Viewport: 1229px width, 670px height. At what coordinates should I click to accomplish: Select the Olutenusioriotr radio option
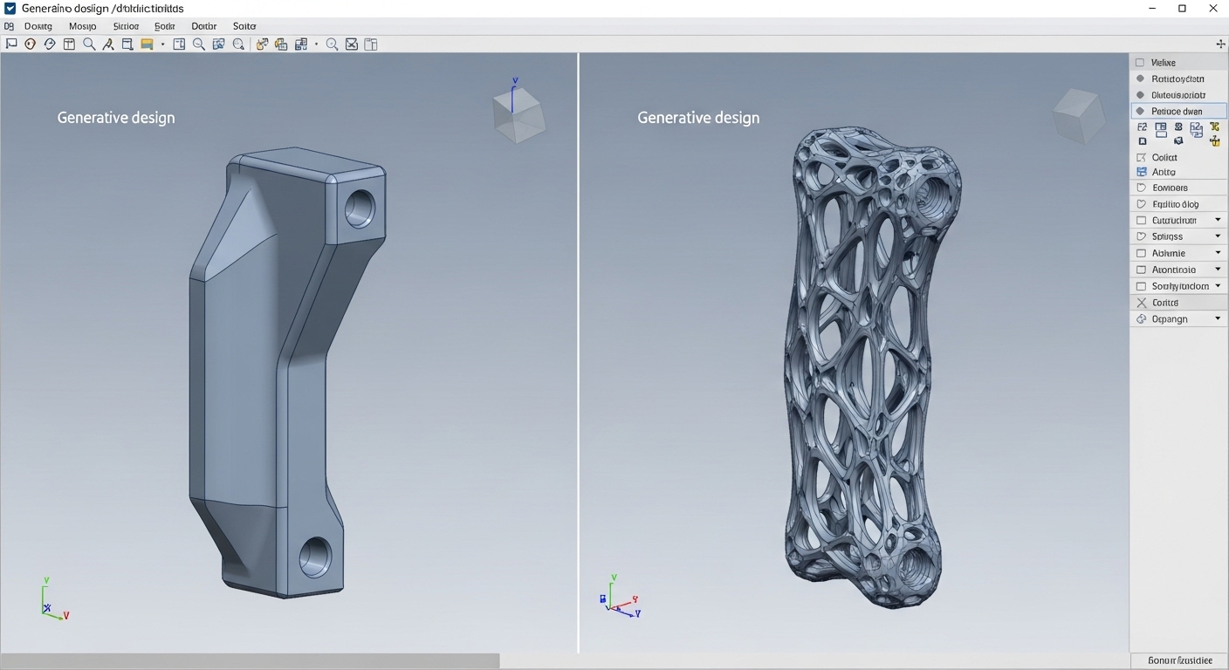tap(1140, 95)
